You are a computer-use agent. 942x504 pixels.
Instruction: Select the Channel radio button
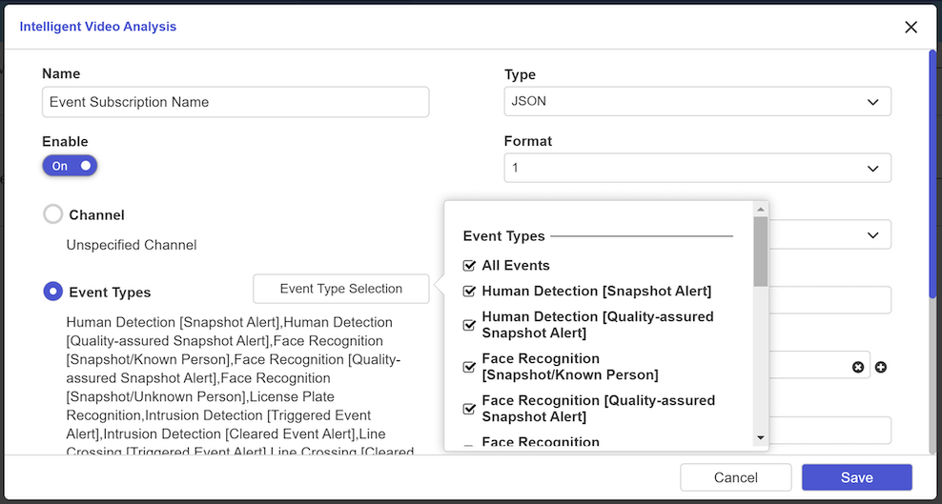53,215
